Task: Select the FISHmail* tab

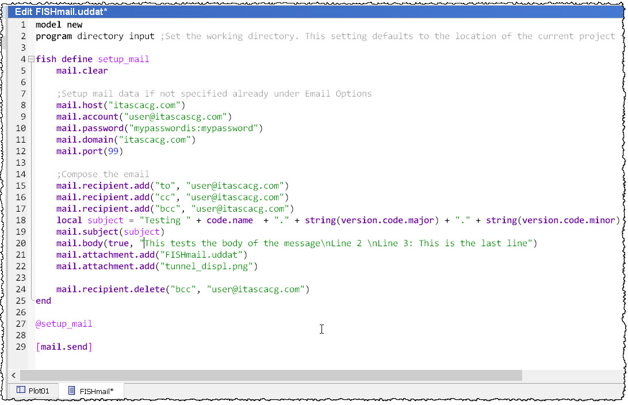Action: tap(91, 391)
